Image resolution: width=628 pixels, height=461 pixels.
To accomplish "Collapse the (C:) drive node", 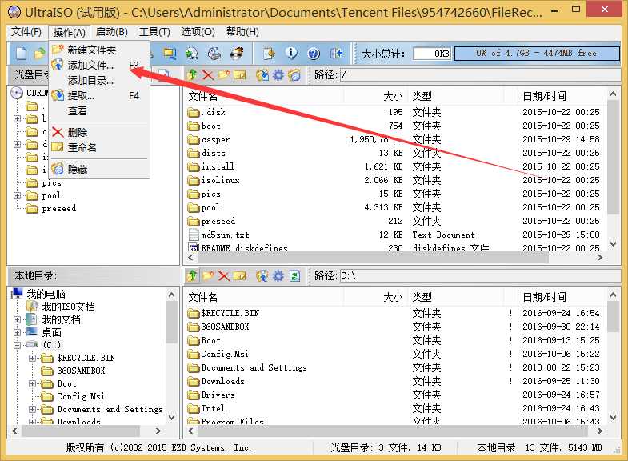I will pos(18,345).
